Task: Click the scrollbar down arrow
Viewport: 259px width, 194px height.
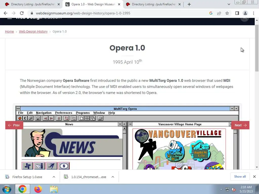Action: [x=257, y=167]
